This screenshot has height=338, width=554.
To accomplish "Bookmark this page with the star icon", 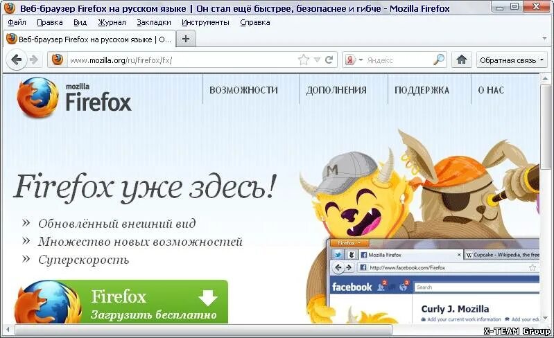I will [x=304, y=60].
